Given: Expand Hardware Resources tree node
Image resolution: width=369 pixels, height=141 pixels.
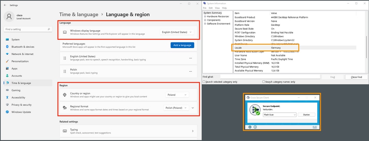Looking at the screenshot, I should 205,17.
